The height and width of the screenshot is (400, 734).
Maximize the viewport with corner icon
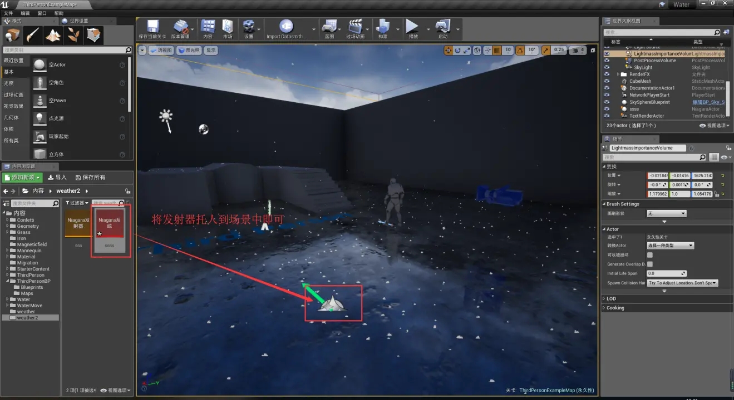(593, 50)
